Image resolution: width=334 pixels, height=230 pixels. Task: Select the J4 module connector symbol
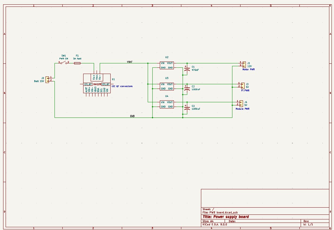click(x=241, y=103)
